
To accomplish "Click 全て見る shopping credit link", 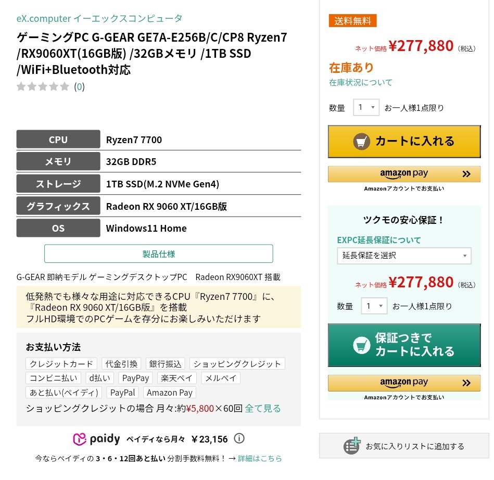I will pyautogui.click(x=263, y=408).
